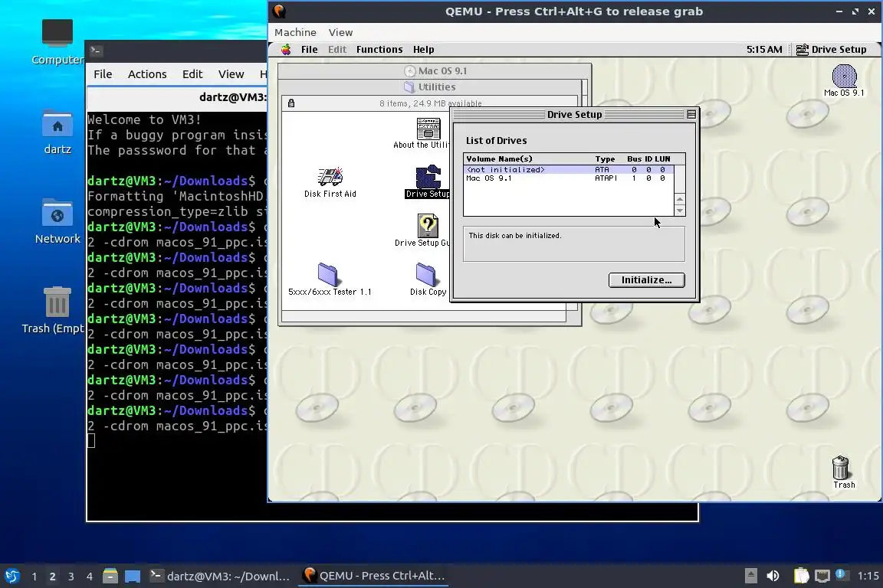This screenshot has height=588, width=883.
Task: Collapse the Drive Setup window with windowshade box
Action: pyautogui.click(x=691, y=114)
